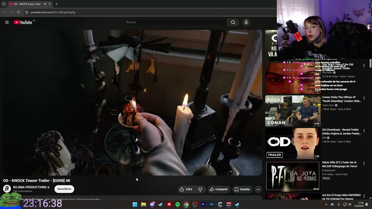Click the Buscar search field

pos(175,22)
